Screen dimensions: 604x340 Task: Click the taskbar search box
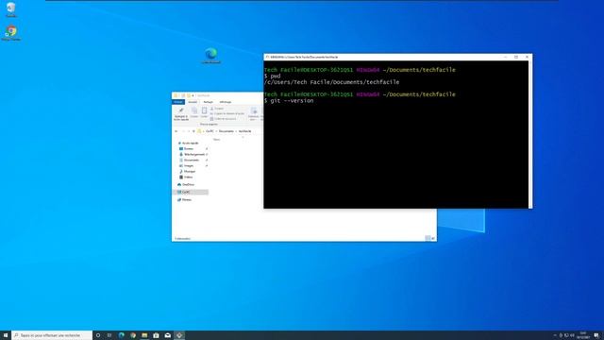pyautogui.click(x=52, y=335)
